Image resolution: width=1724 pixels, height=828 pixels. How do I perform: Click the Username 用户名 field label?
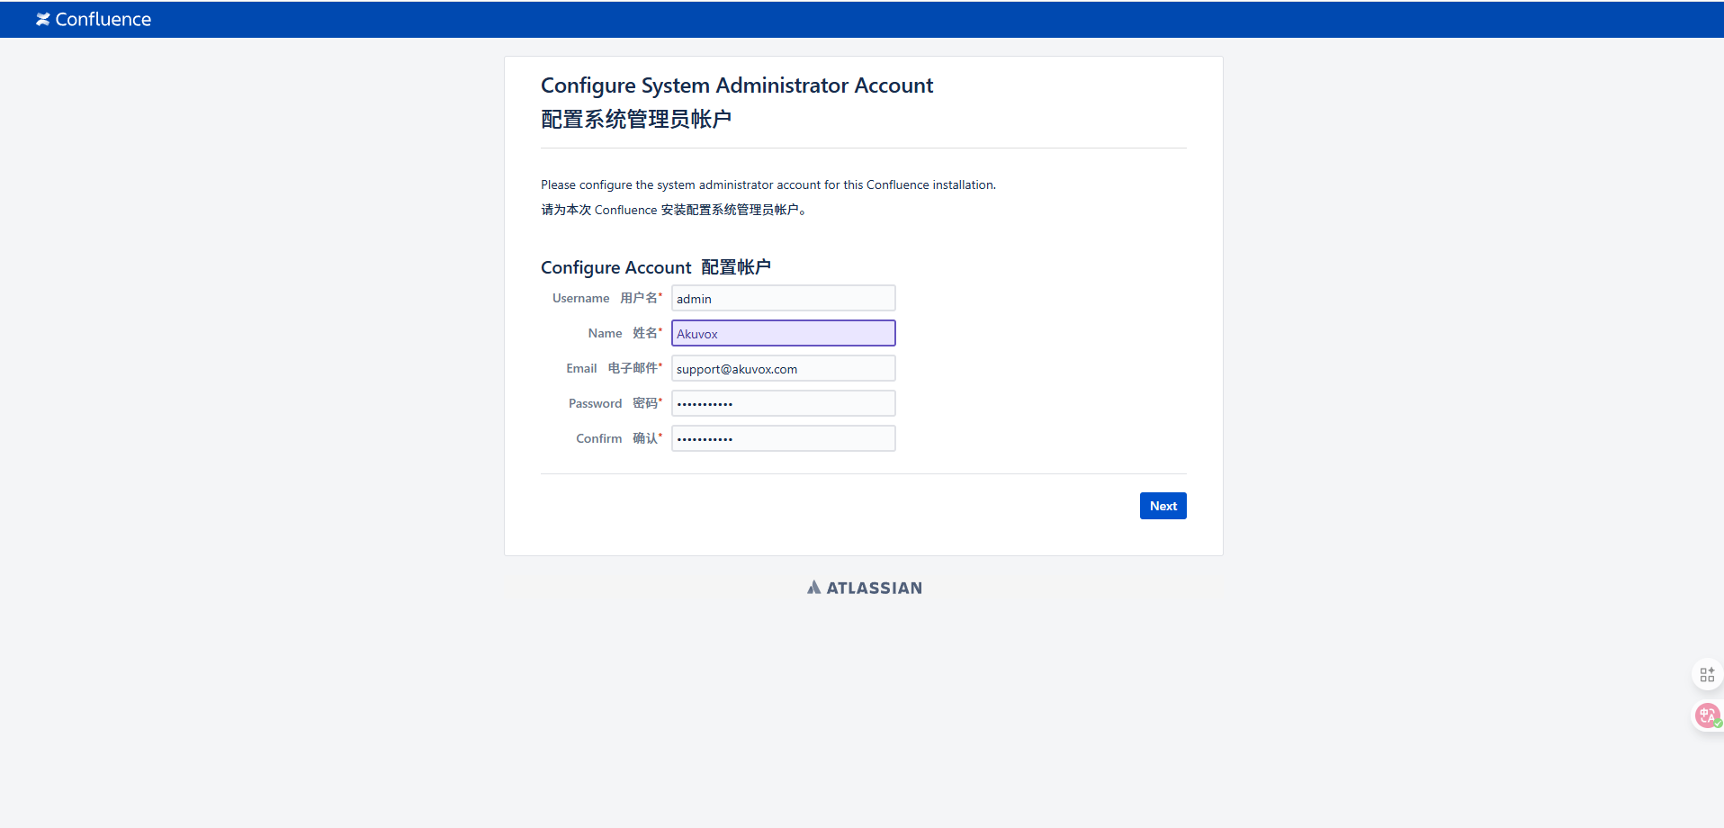click(x=606, y=299)
